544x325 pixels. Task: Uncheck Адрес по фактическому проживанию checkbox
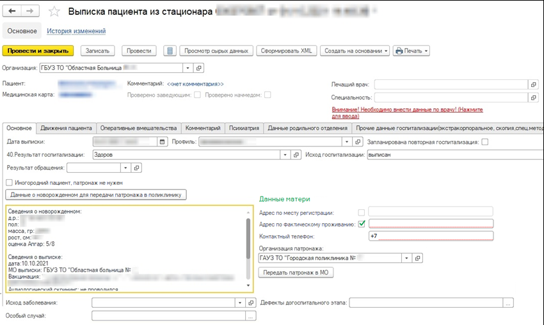[x=362, y=224]
